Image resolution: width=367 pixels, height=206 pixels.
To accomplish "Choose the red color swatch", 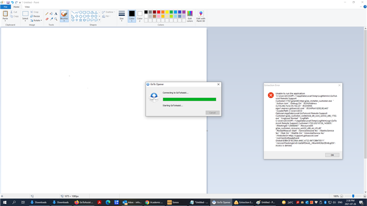I will click(158, 12).
